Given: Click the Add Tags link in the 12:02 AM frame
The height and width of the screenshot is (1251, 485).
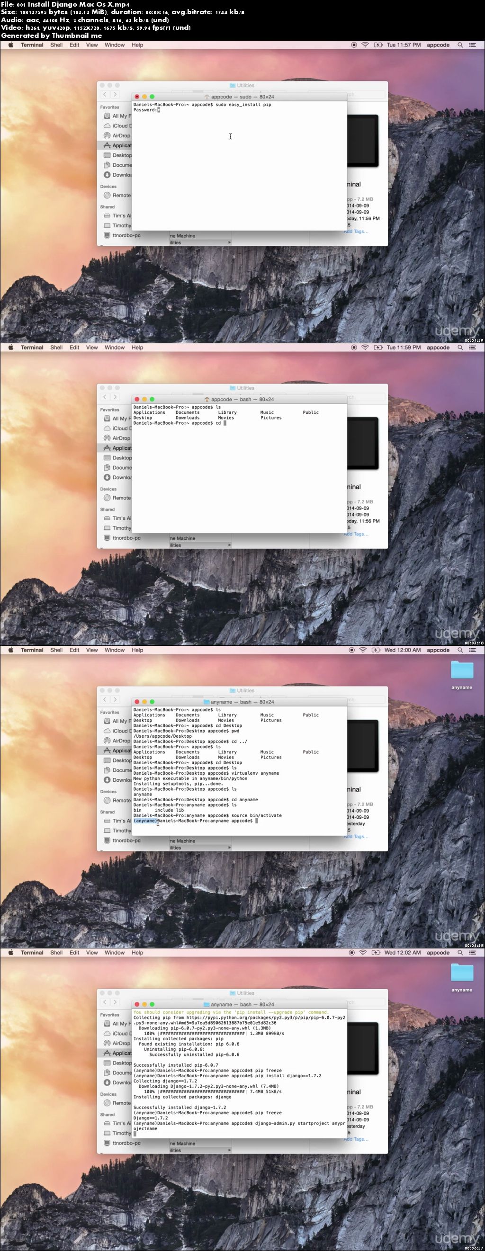Looking at the screenshot, I should (356, 1139).
